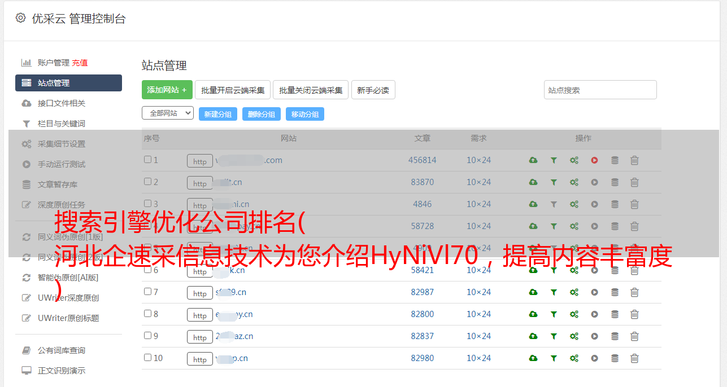Click 批量关闭云端采集 button
727x387 pixels.
click(311, 90)
